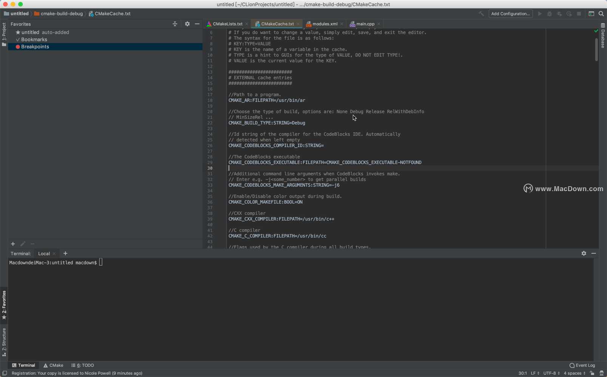Select Breakpoints in Favorites list
This screenshot has width=607, height=377.
coord(105,47)
